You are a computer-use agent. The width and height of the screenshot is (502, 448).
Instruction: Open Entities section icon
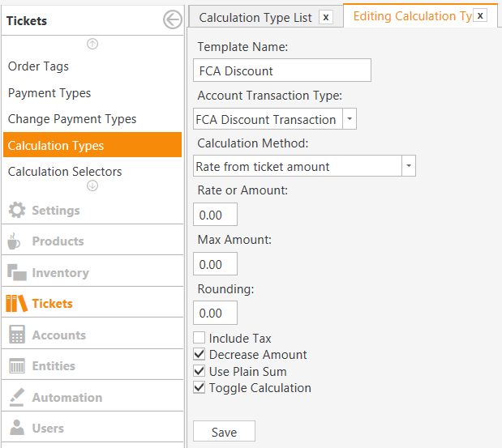[x=17, y=365]
